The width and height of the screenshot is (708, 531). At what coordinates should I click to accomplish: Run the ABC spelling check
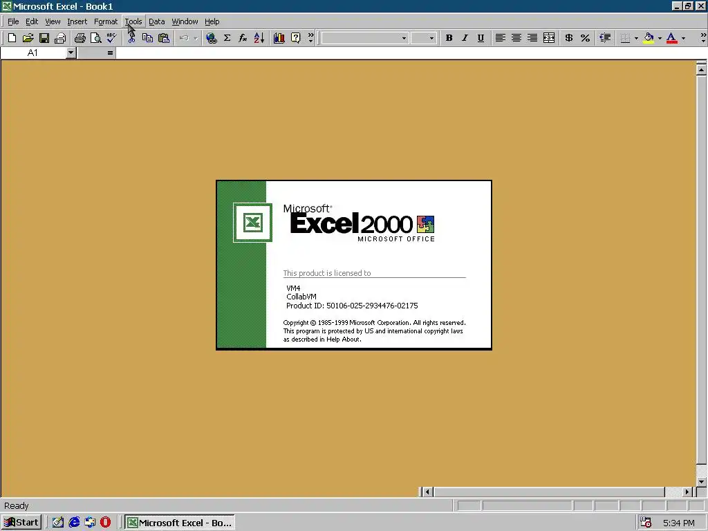pos(111,39)
